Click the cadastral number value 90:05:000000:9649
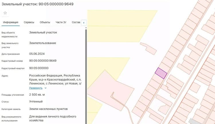This screenshot has width=215, height=124. tap(43, 61)
